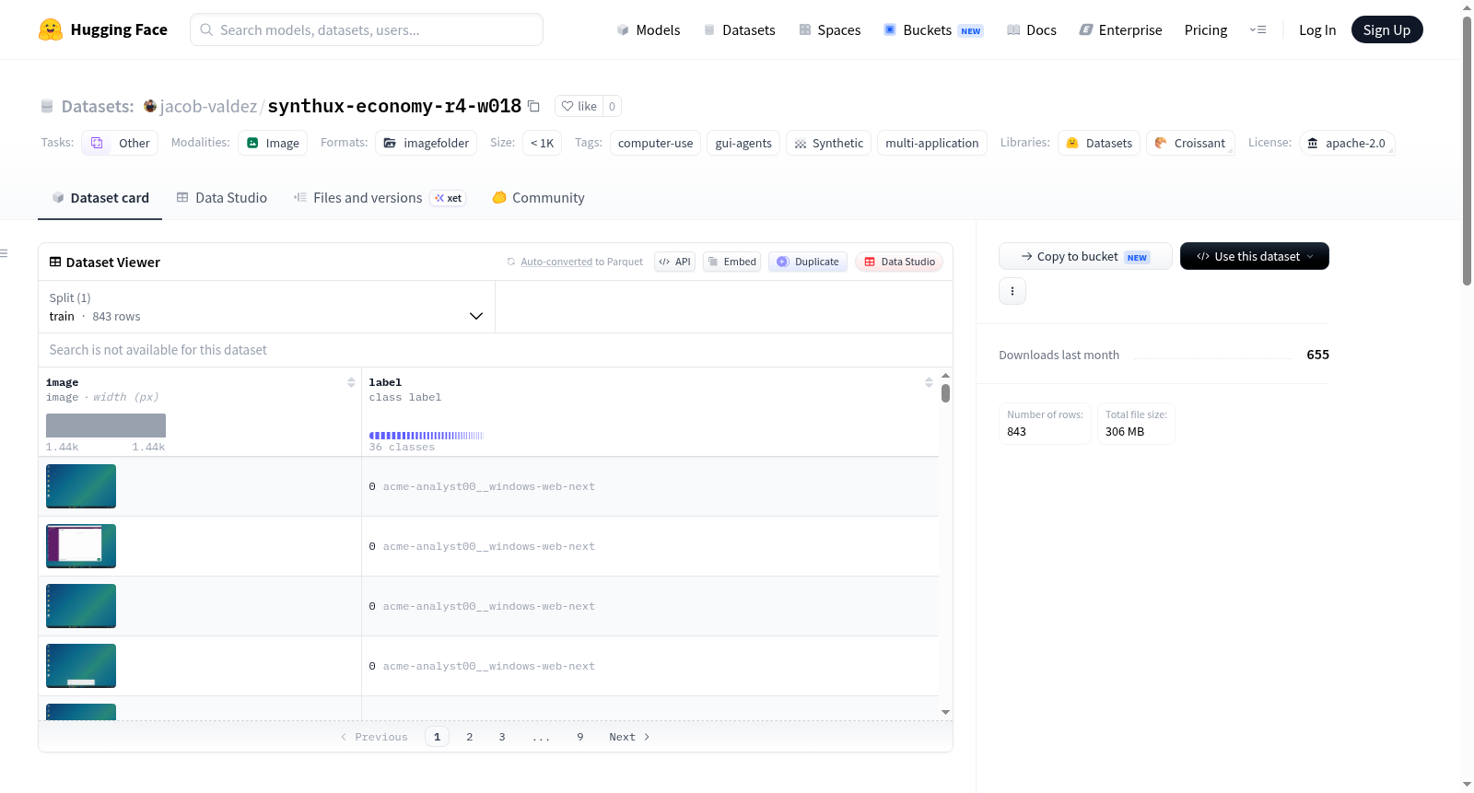Screen dimensions: 1474x793
Task: Switch to Data Studio tab
Action: 222,197
